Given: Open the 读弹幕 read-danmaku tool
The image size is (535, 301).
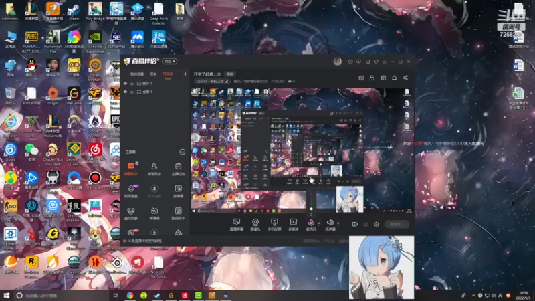Looking at the screenshot, I should [x=178, y=191].
